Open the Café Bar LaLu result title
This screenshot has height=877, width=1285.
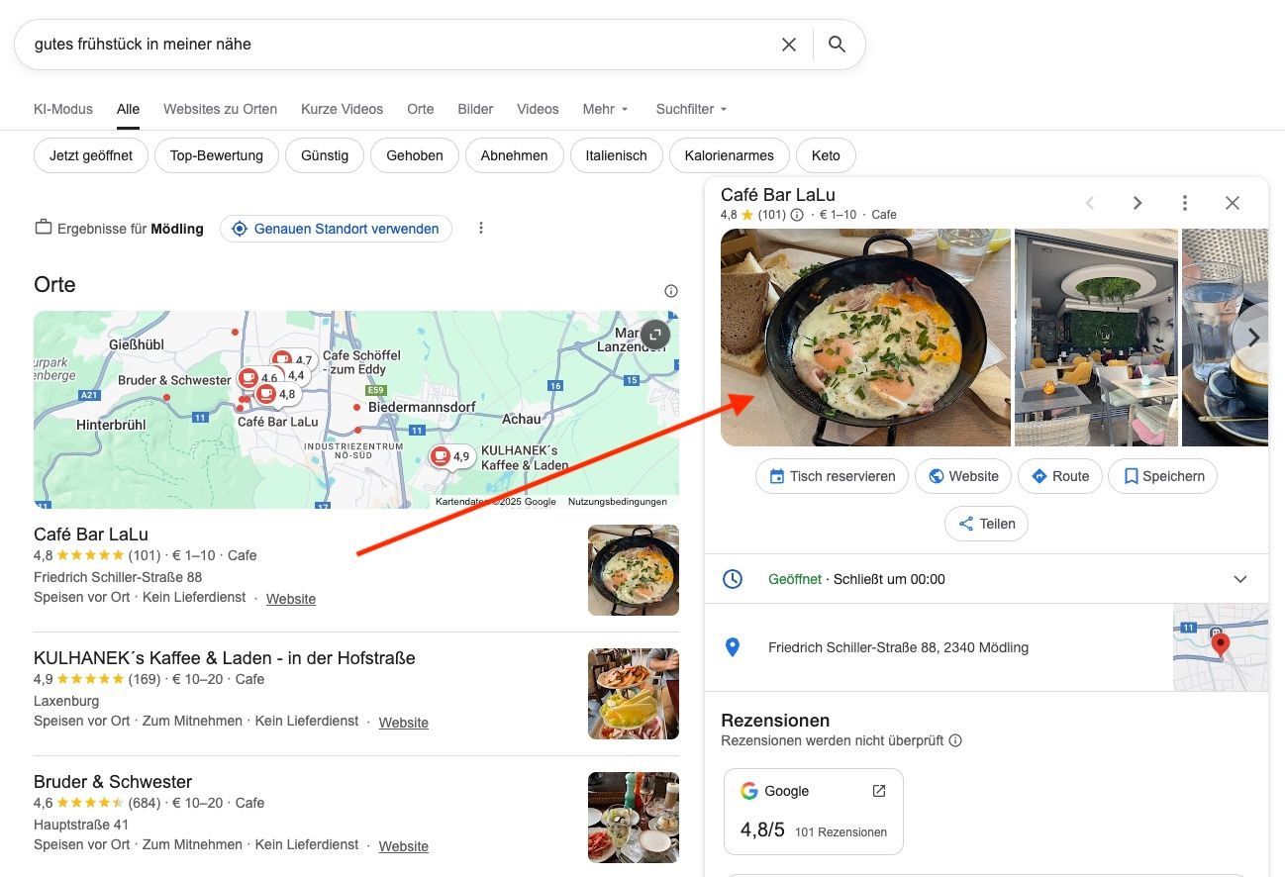click(91, 535)
